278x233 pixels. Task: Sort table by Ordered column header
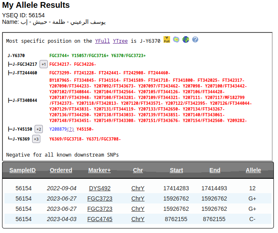(61, 170)
